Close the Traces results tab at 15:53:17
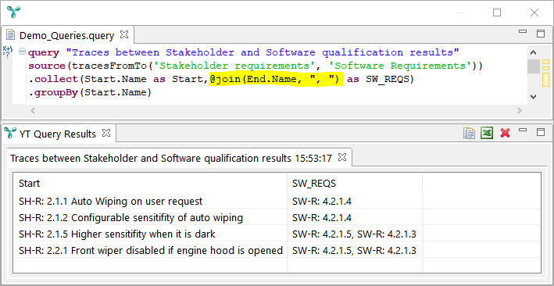Screen dimensions: 554x286 342,157
